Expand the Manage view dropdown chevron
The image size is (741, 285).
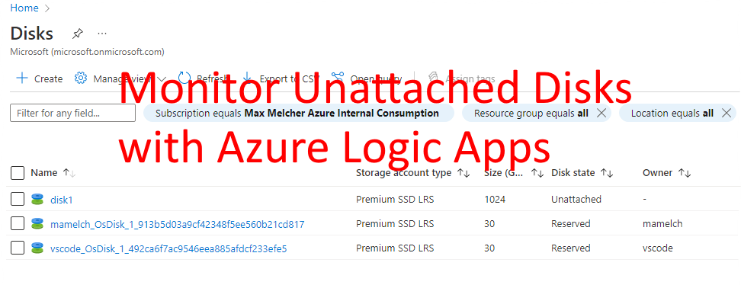(161, 79)
